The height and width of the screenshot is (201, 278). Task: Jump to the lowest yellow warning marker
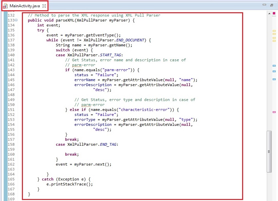coord(274,41)
